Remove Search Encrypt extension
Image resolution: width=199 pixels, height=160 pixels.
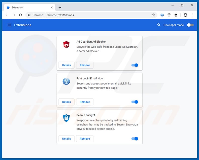click(85, 139)
